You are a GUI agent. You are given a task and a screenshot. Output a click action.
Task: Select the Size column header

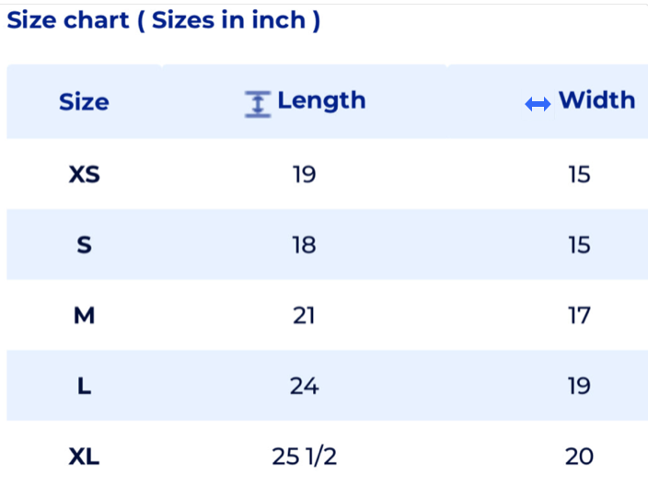[x=84, y=102]
